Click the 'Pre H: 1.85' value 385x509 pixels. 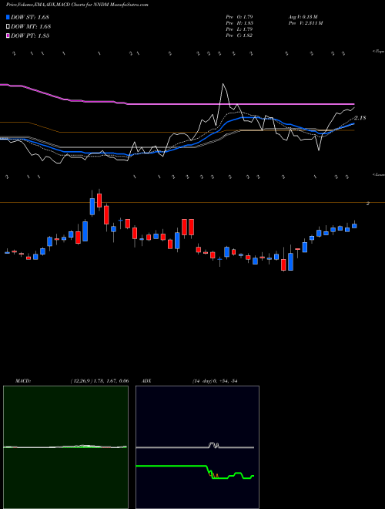pos(239,23)
